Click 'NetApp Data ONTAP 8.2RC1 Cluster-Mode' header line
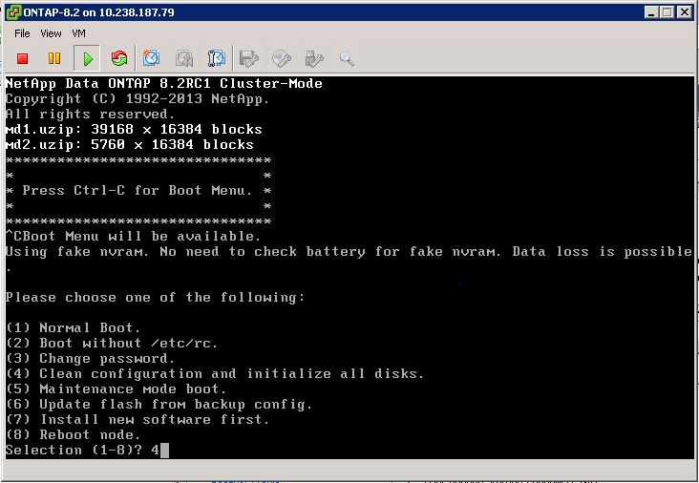 pos(163,83)
